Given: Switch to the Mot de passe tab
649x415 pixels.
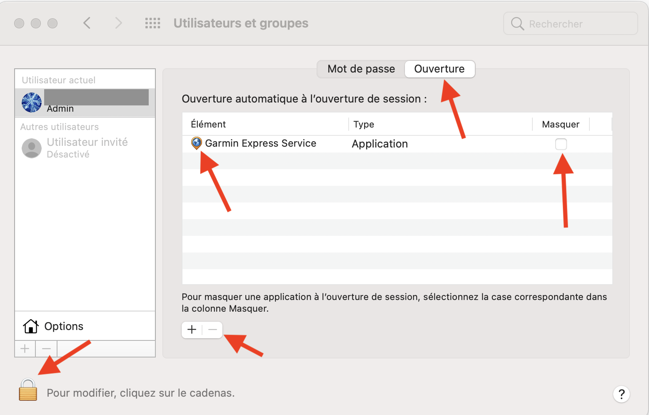Looking at the screenshot, I should pyautogui.click(x=361, y=69).
